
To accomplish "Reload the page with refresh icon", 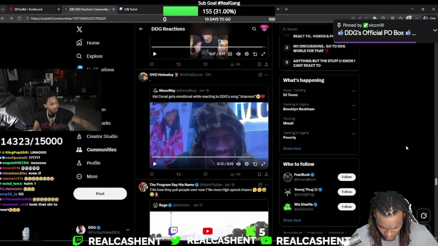I will pyautogui.click(x=19, y=18).
